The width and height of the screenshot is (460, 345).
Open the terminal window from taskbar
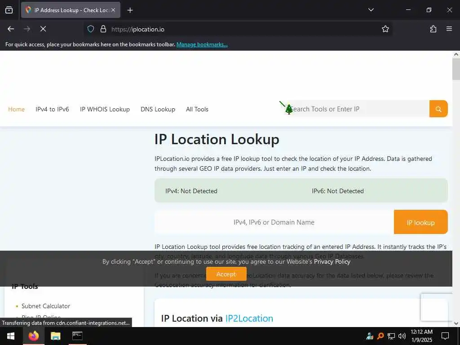tap(77, 336)
